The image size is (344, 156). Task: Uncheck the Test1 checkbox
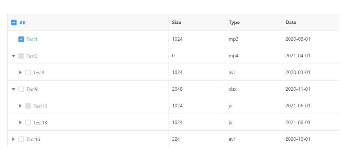pyautogui.click(x=21, y=39)
